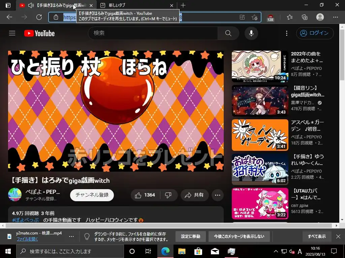Click the チャンネル登録 subscribe button
345x258 pixels.
(x=92, y=195)
